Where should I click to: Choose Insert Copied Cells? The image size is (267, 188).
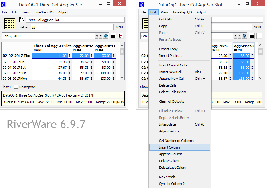click(180, 65)
